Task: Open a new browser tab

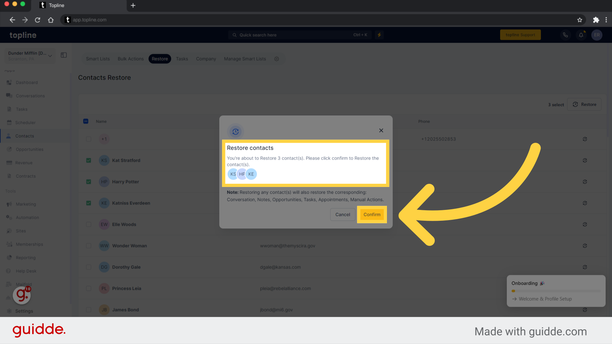Action: tap(133, 5)
